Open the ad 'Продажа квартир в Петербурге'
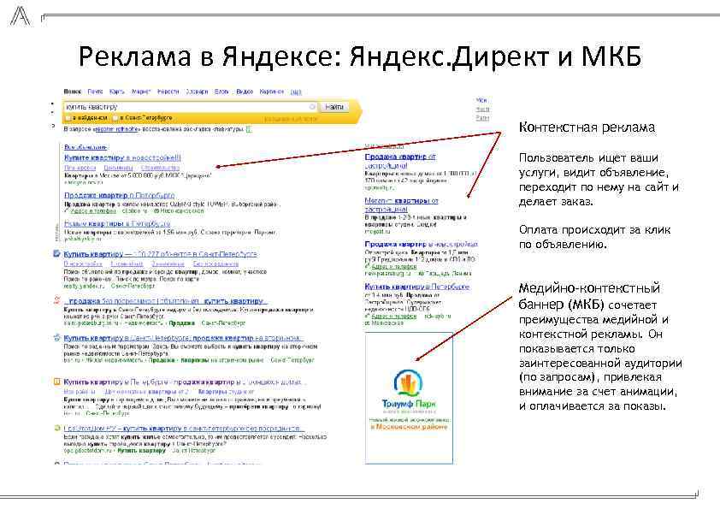The width and height of the screenshot is (720, 509). (x=120, y=195)
